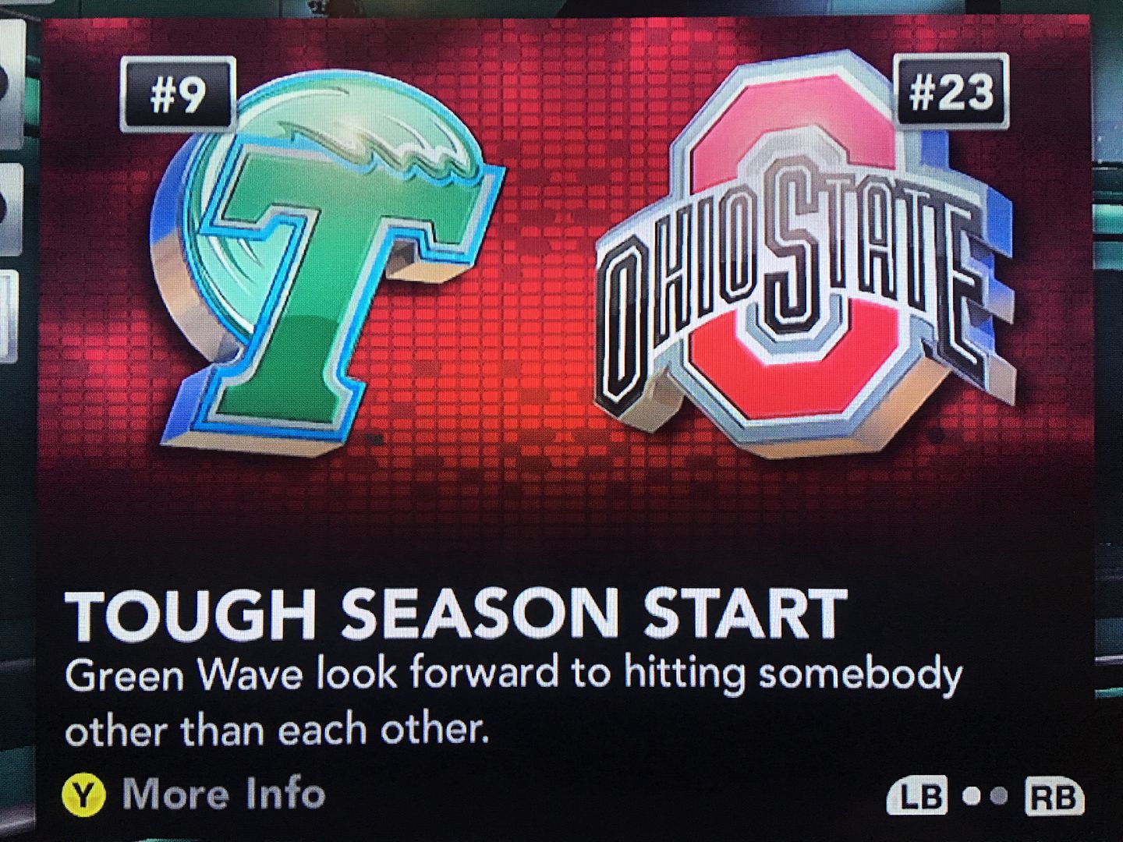The image size is (1123, 842).
Task: Select the middle gray tile on left edge
Action: (x=11, y=208)
